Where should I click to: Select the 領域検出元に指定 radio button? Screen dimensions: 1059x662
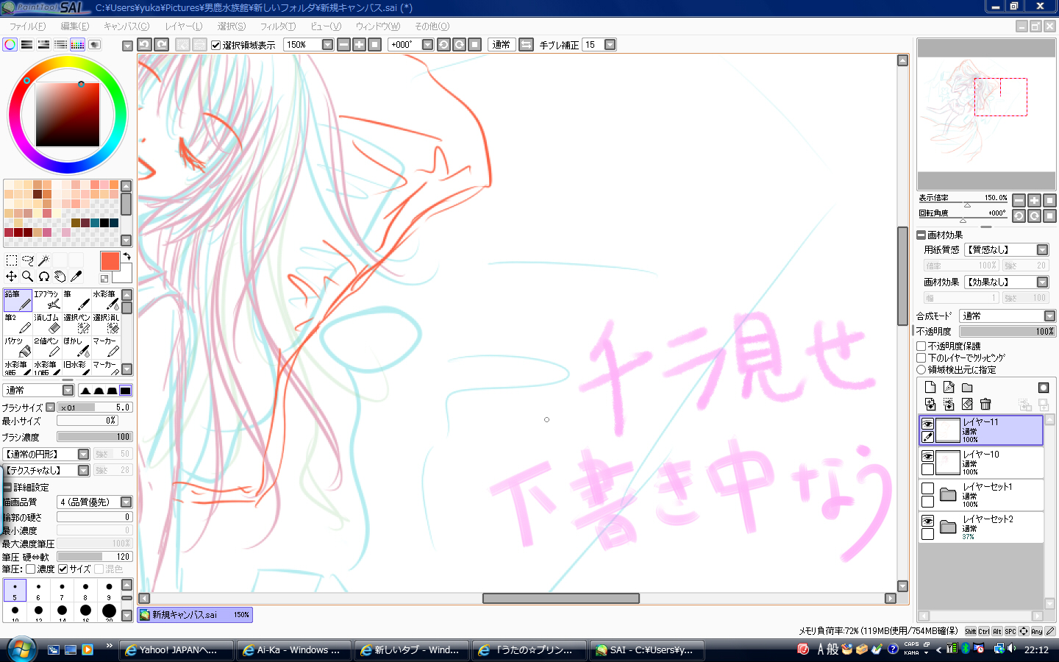click(x=921, y=369)
